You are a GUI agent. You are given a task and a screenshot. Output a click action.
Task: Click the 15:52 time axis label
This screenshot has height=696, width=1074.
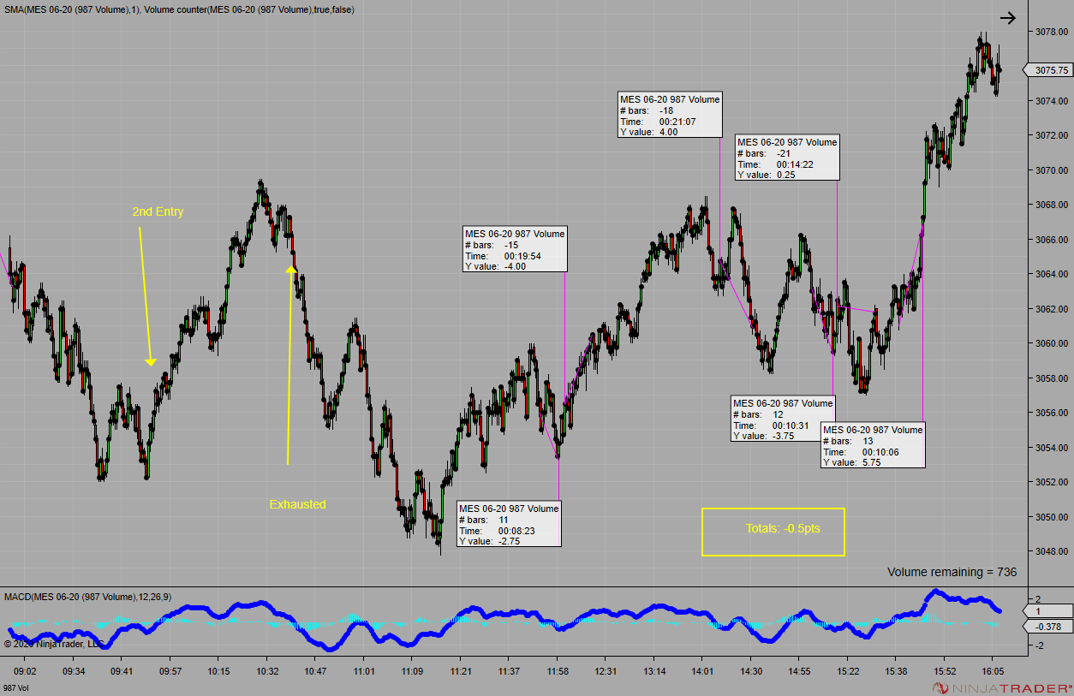click(x=945, y=671)
